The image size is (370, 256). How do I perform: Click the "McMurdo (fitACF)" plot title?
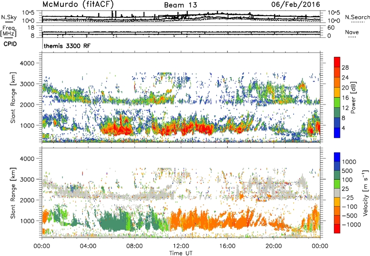[x=78, y=4]
